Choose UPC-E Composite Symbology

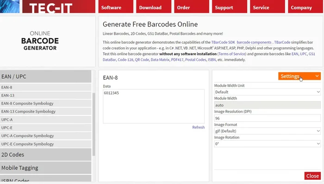click(46, 144)
